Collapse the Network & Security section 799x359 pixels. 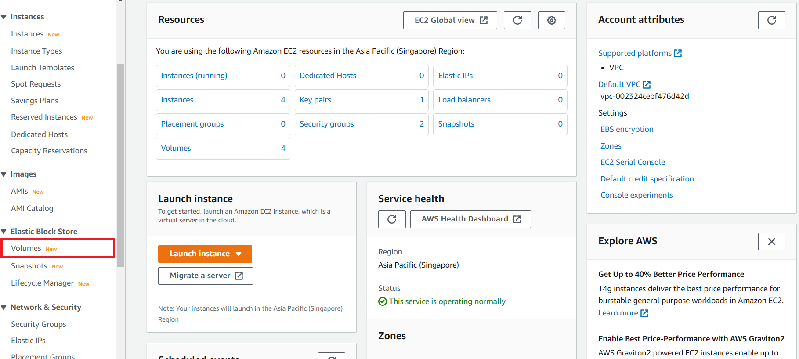(4, 308)
